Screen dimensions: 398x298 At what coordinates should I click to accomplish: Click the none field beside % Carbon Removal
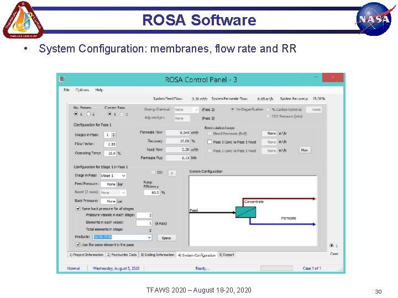[314, 109]
